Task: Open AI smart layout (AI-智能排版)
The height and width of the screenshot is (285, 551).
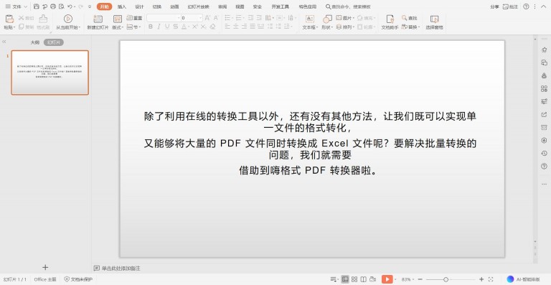Action: pos(523,279)
